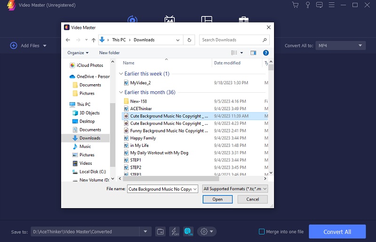Toggle the preview pane icon
Image resolution: width=376 pixels, height=242 pixels.
tap(253, 53)
